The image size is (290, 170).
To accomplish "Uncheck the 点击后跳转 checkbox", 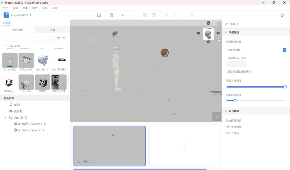I will tap(284, 50).
